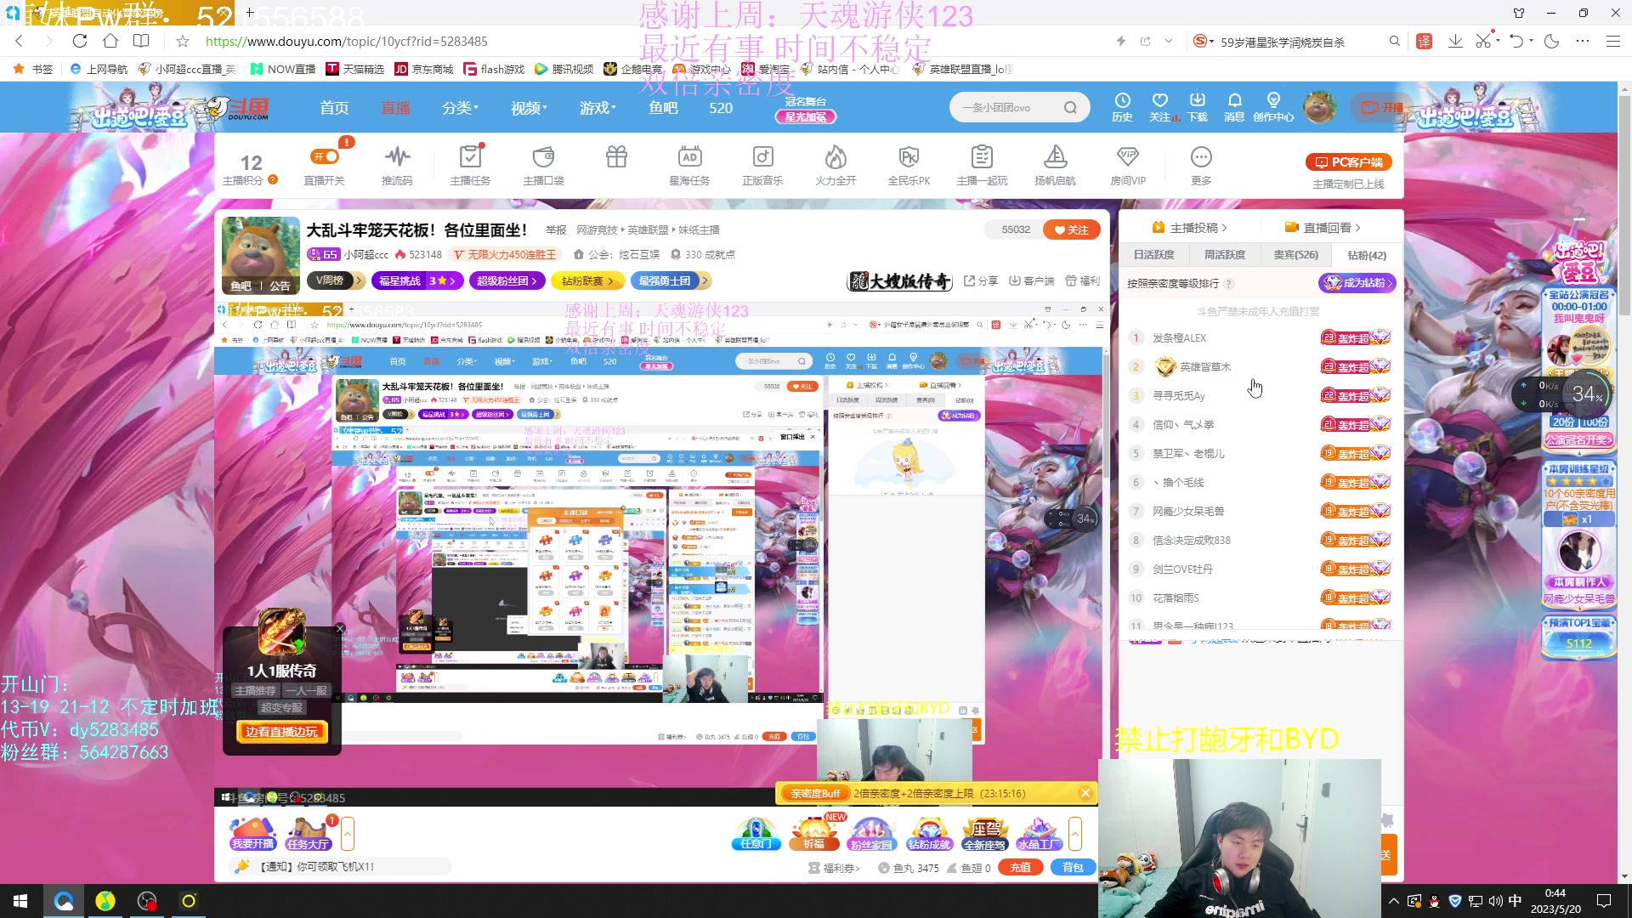
Task: Expand the 分类 category dropdown
Action: point(460,107)
